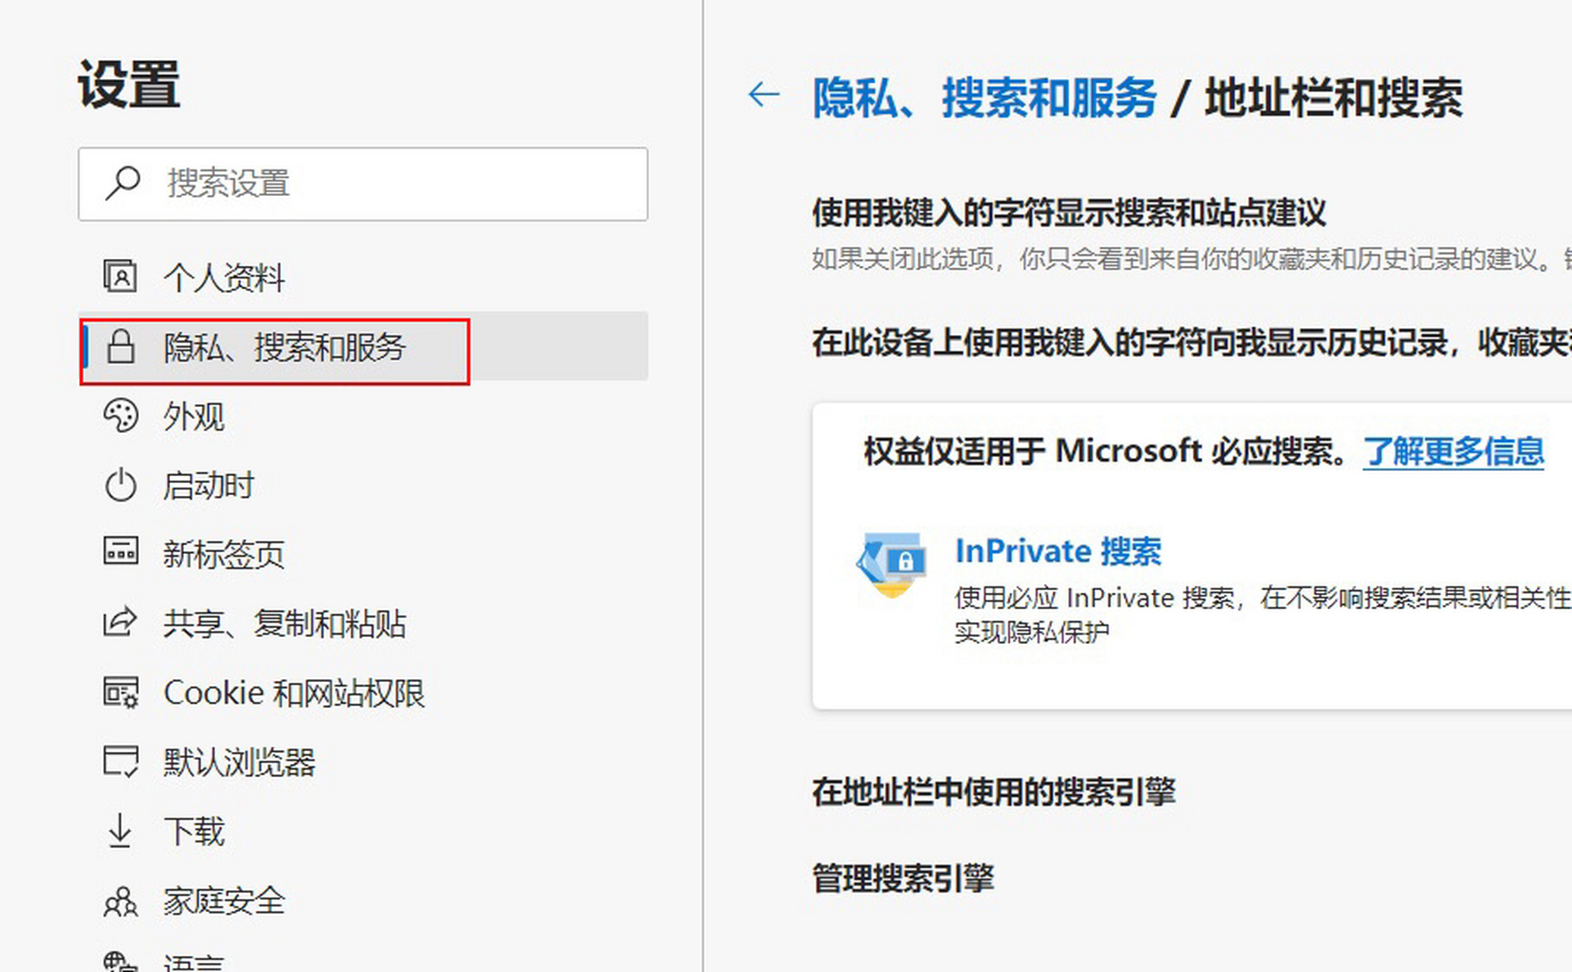
Task: Click the cookie permissions icon beside Cookie 和网站权限
Action: (120, 692)
